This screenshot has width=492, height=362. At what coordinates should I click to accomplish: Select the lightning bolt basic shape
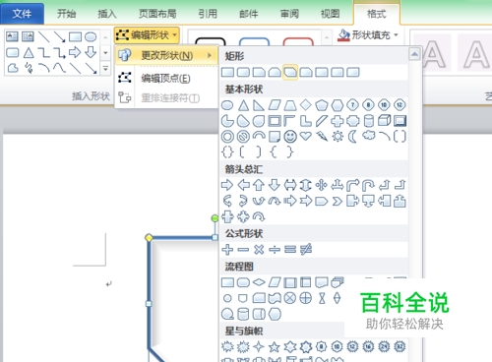click(322, 137)
